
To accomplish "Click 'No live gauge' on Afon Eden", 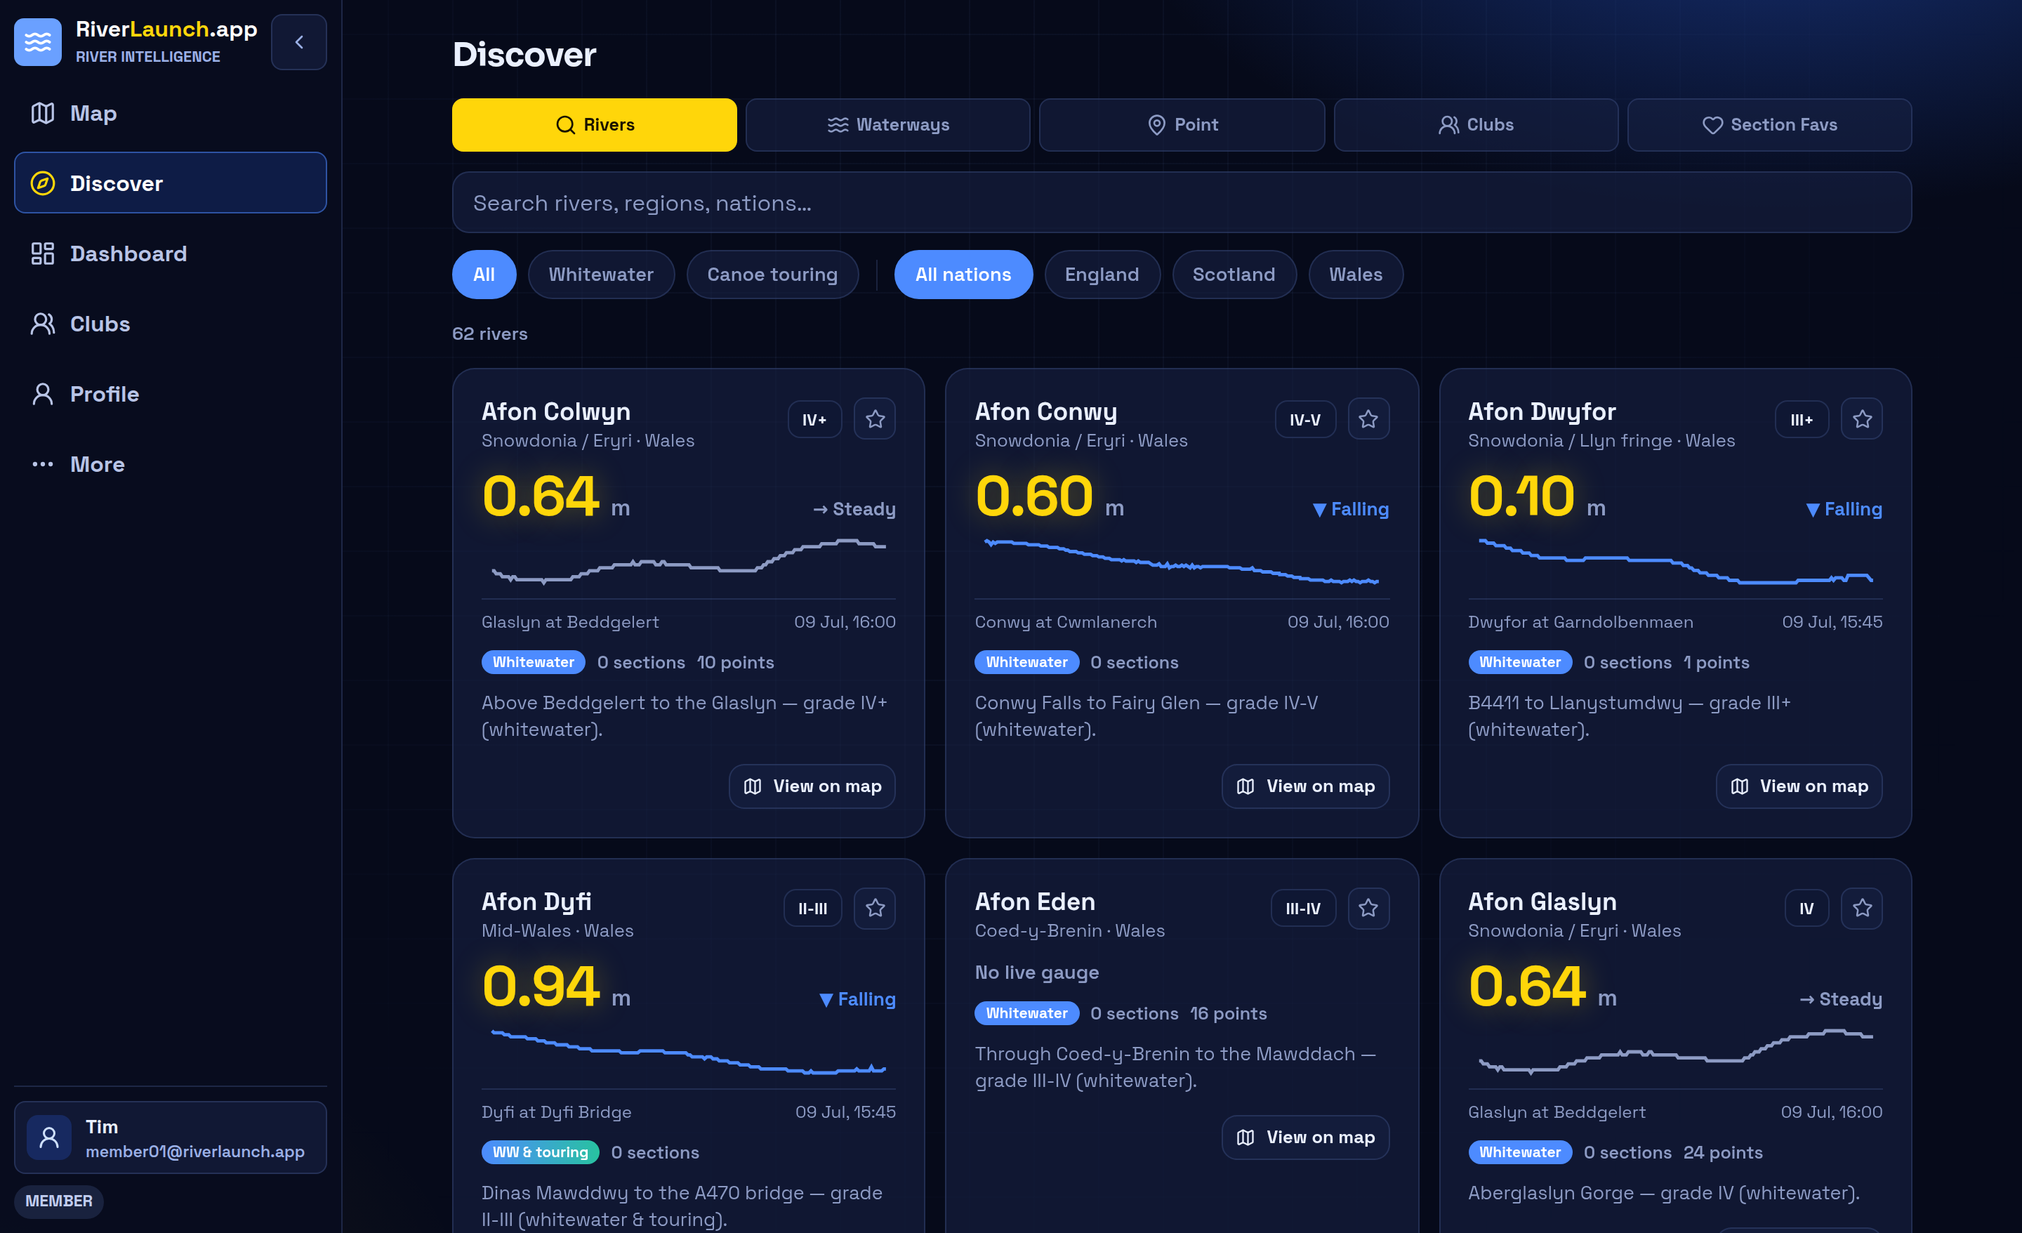I will [x=1036, y=972].
